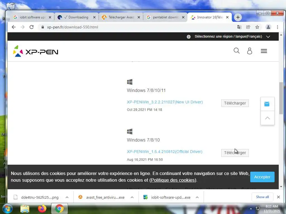
Task: Switch to pentablet download tab
Action: coord(165,17)
